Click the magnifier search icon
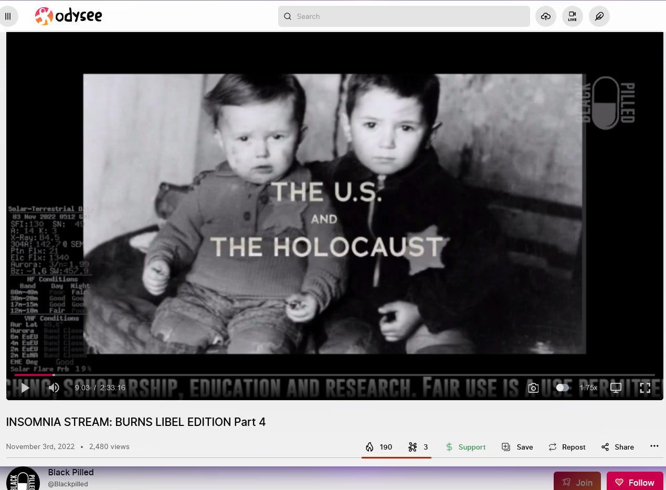Image resolution: width=666 pixels, height=490 pixels. coord(288,16)
